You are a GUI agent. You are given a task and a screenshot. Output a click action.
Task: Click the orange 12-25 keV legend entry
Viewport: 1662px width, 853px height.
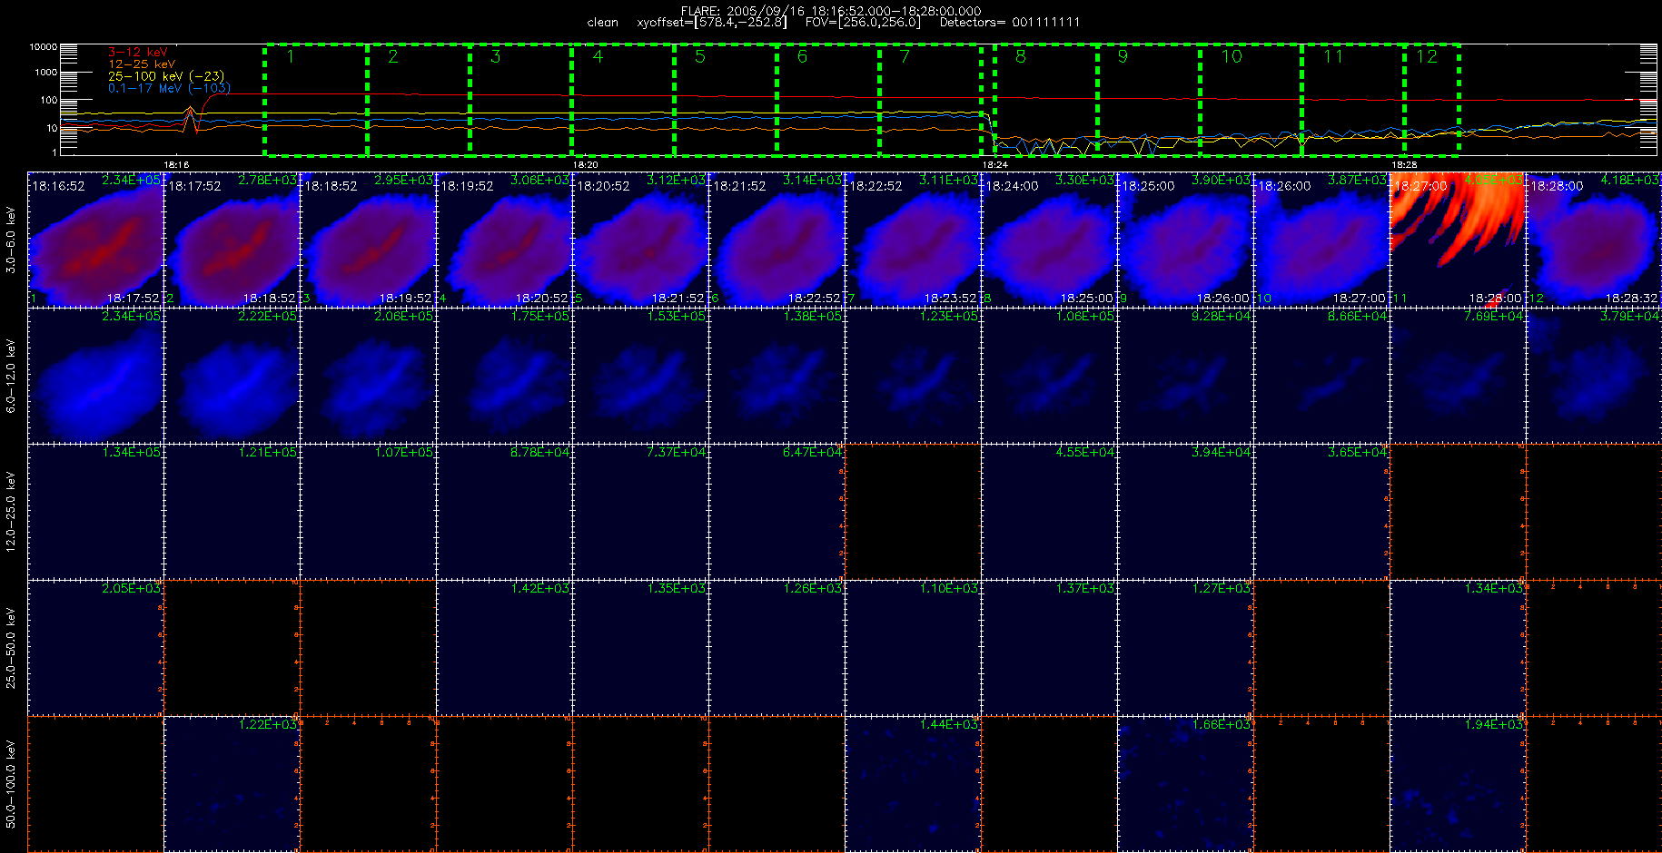[142, 64]
